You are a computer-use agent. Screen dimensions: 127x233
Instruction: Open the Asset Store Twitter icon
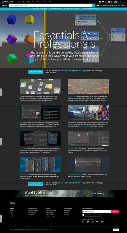88,222
